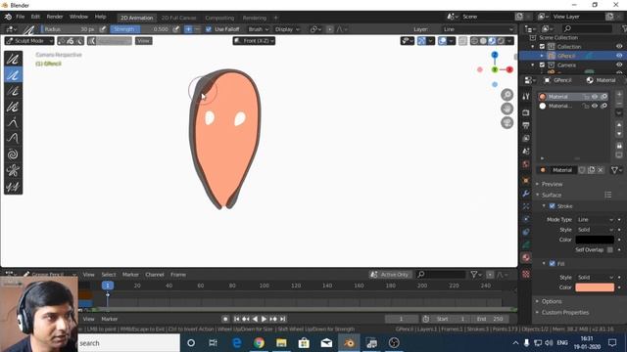627x352 pixels.
Task: Select the Smooth sculpt brush
Action: tap(13, 59)
